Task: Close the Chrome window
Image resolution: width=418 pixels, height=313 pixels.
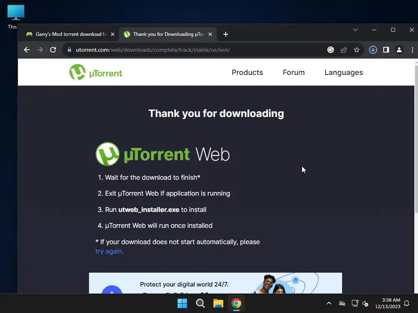Action: (x=411, y=30)
